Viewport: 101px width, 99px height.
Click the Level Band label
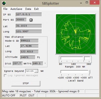pos(76,81)
